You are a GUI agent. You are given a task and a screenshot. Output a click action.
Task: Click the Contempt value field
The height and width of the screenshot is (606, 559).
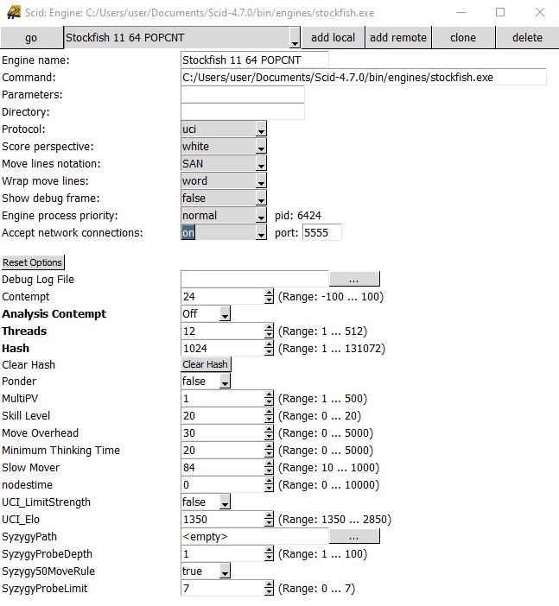222,296
